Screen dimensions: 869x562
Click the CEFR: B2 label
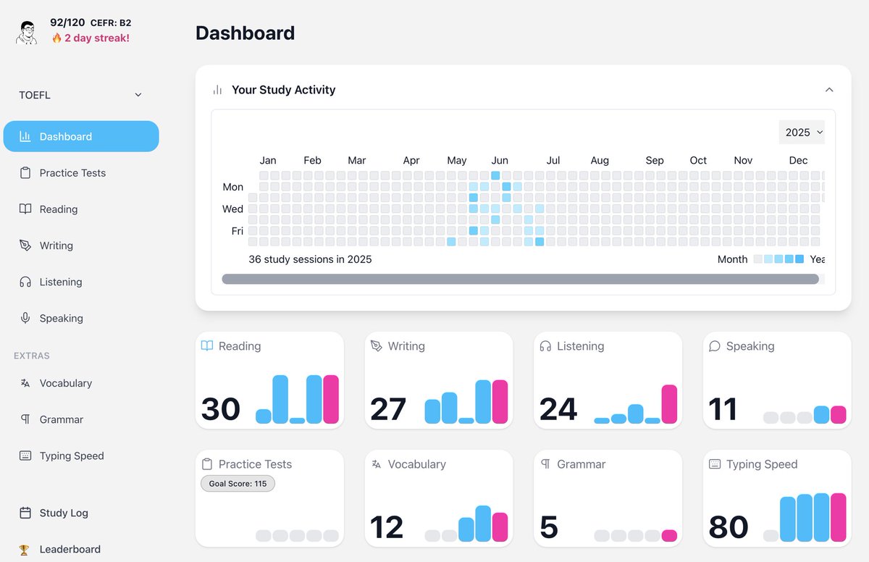111,23
